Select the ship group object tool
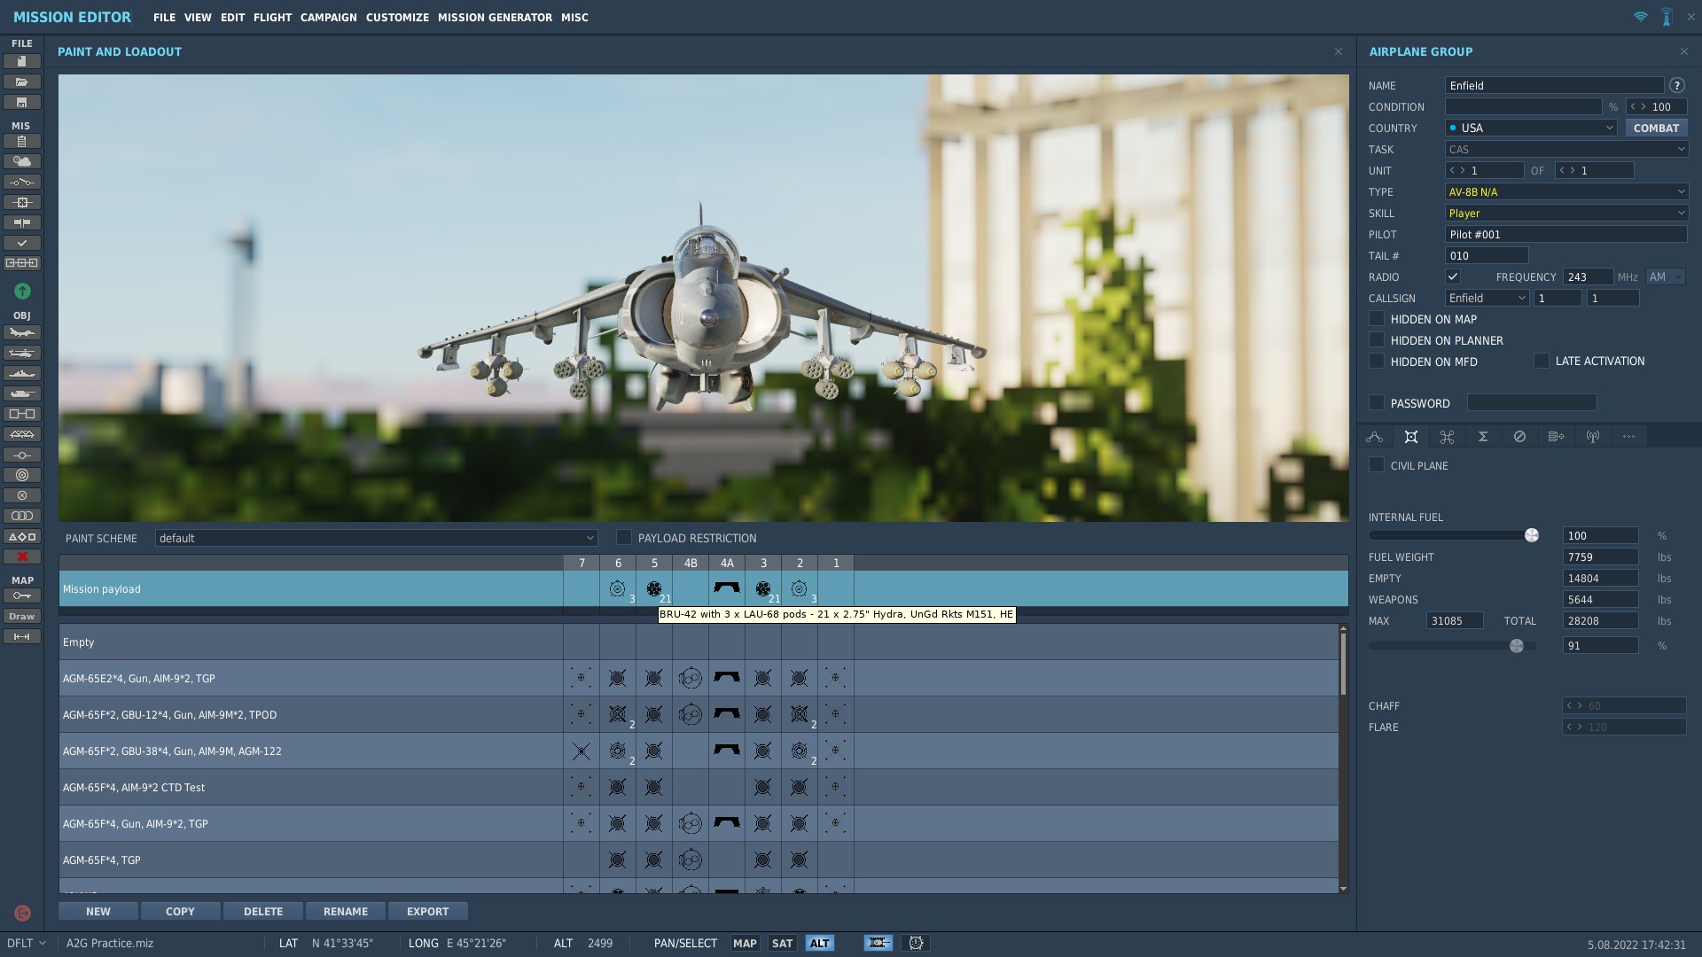The image size is (1702, 957). coord(22,373)
